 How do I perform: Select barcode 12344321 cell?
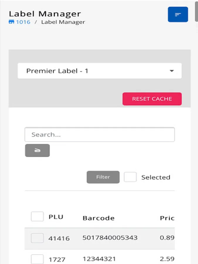click(99, 259)
